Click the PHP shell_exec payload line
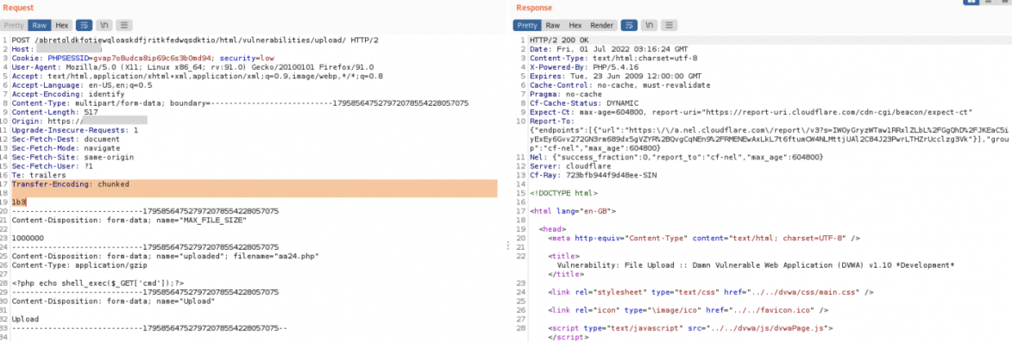This screenshot has width=1012, height=342. 98,283
